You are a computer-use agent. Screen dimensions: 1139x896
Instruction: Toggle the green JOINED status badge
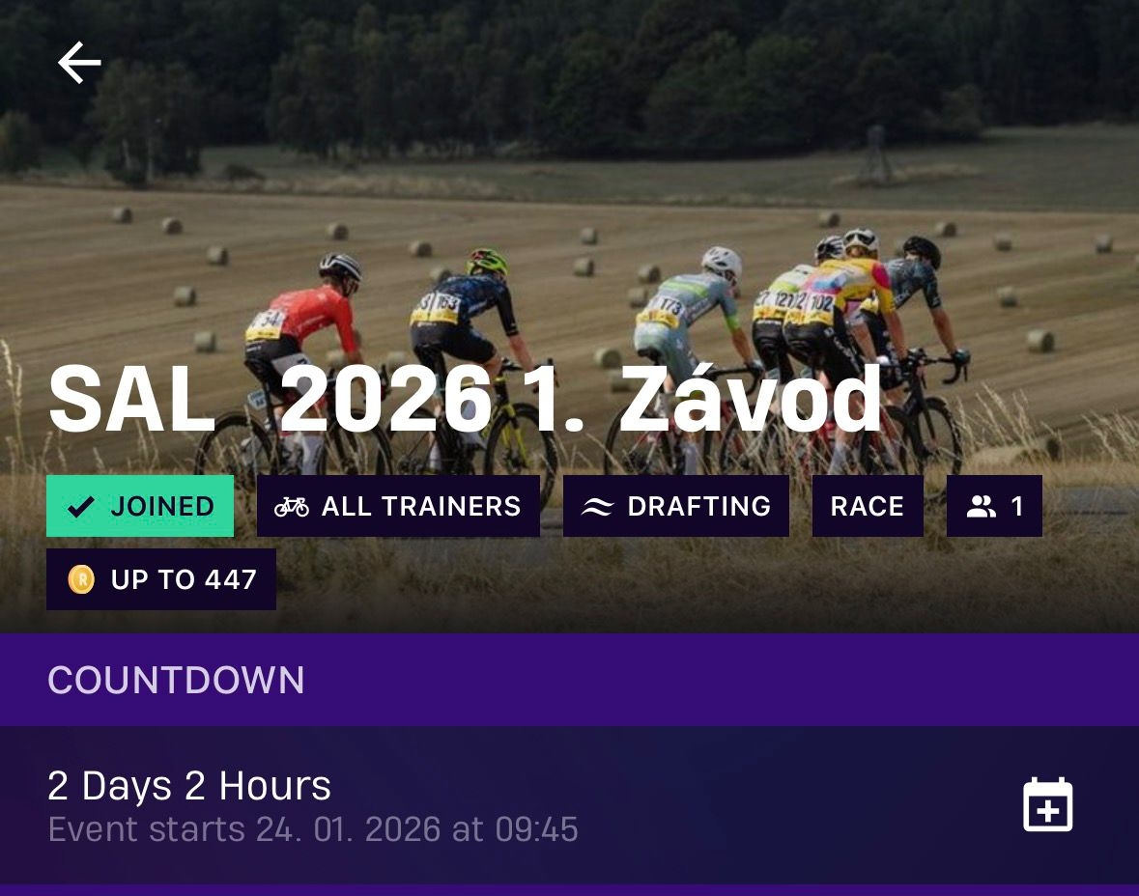tap(140, 506)
